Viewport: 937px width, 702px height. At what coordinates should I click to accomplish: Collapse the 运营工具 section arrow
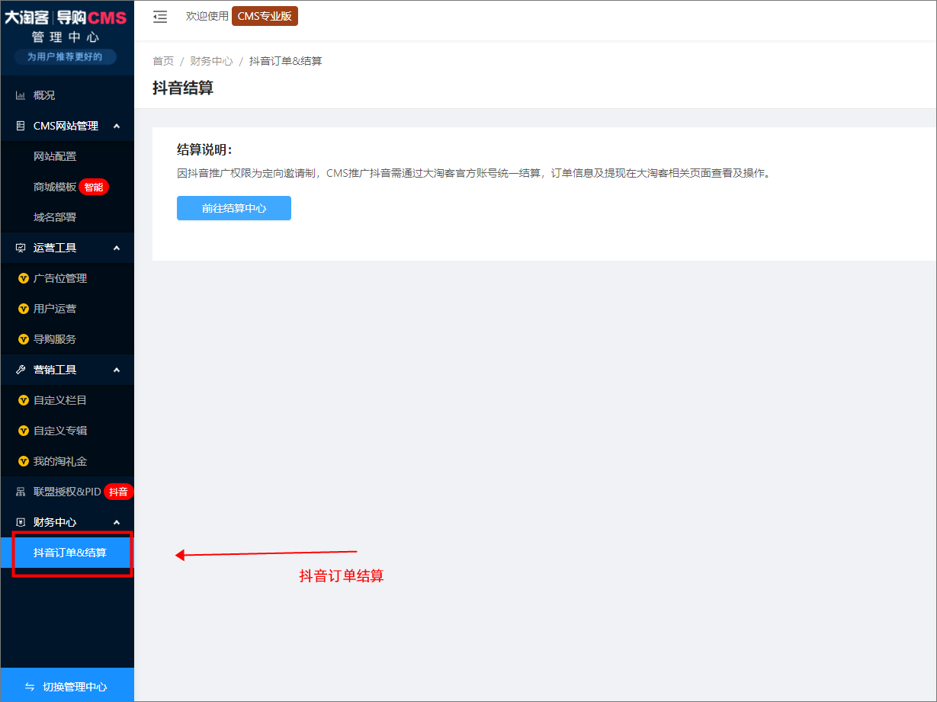coord(117,248)
